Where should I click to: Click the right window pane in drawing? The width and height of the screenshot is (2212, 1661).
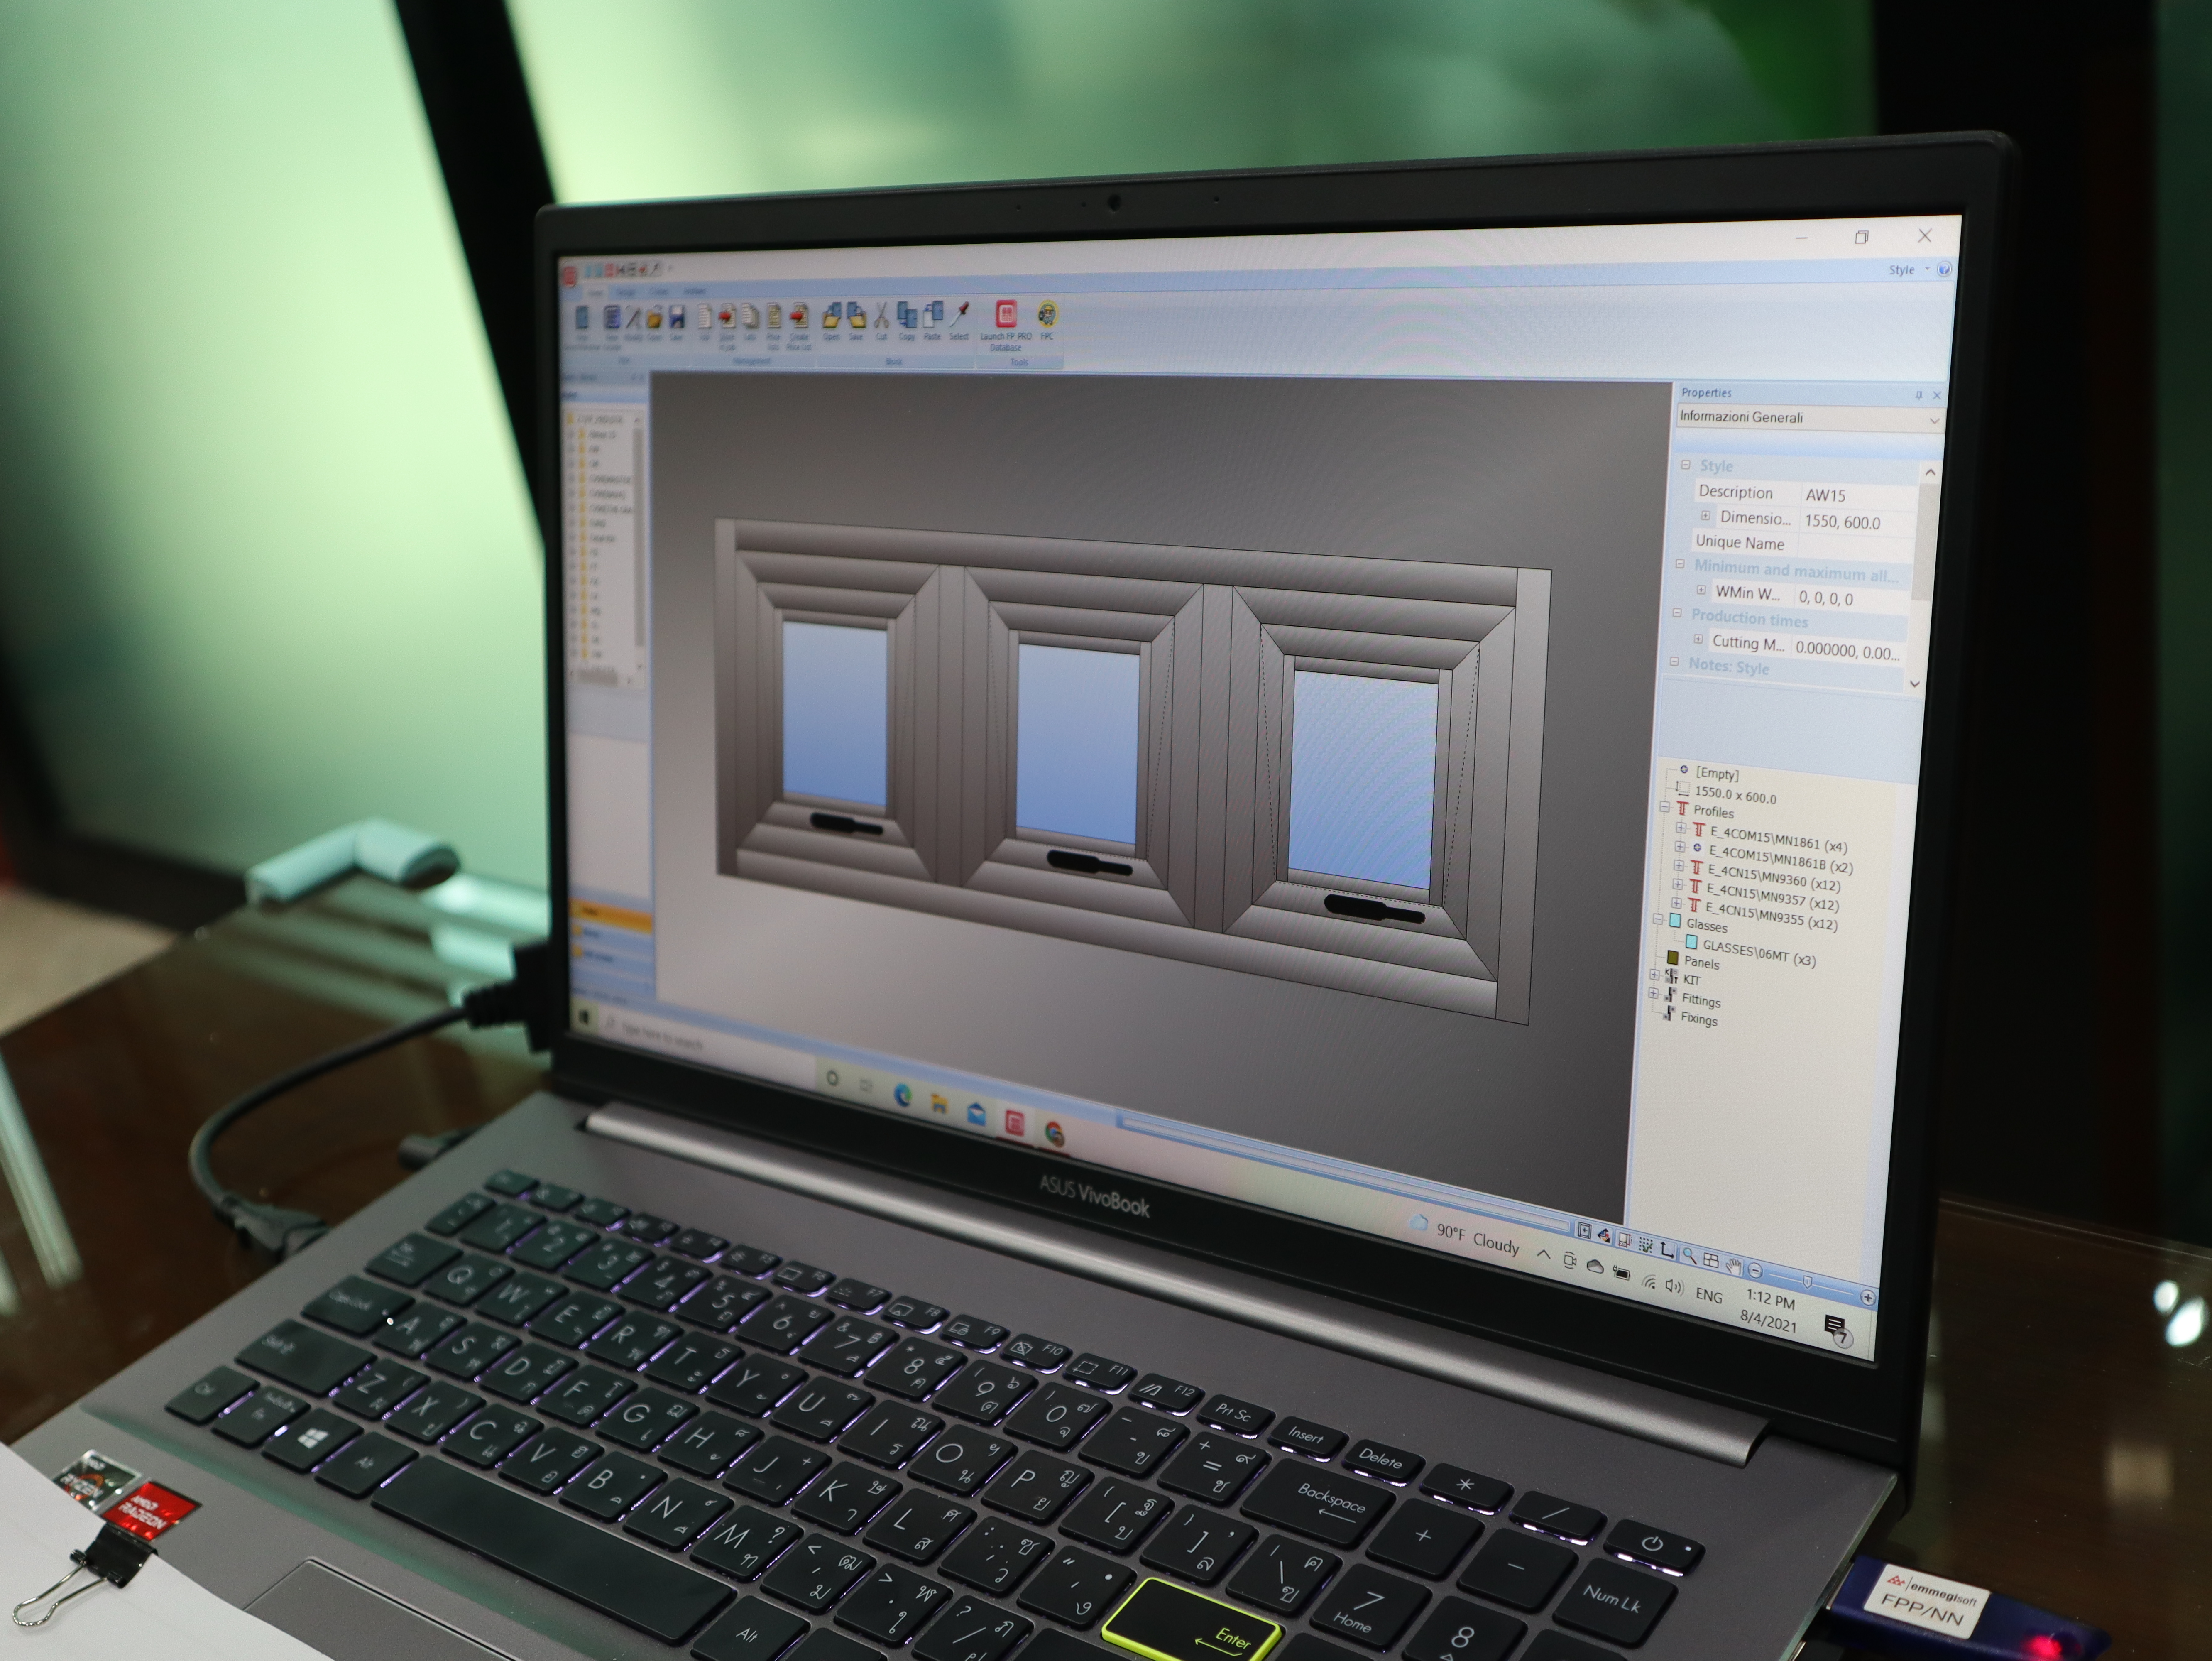[x=1363, y=780]
